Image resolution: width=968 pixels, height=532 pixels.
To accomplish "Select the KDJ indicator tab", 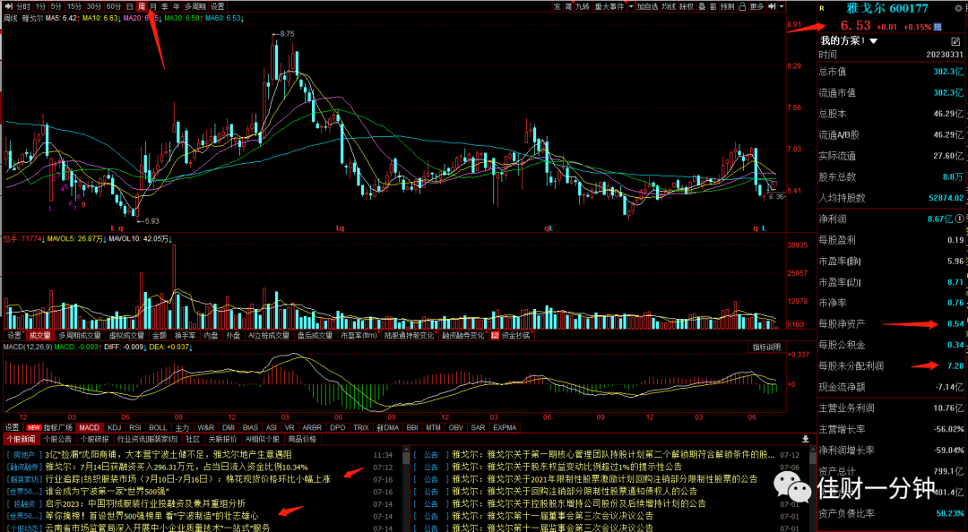I will tap(114, 427).
